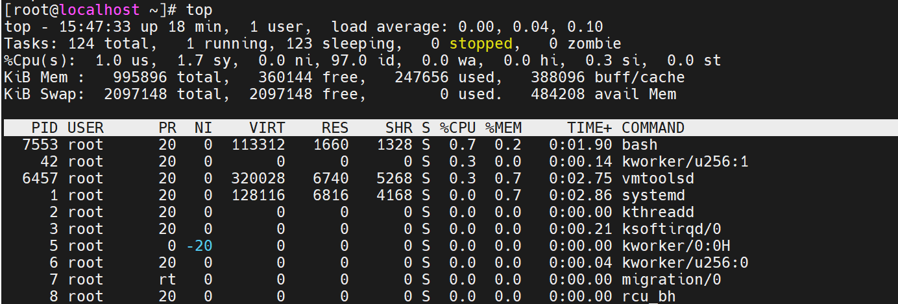Click the 'migration/0' command entry
The image size is (898, 304).
tap(672, 279)
